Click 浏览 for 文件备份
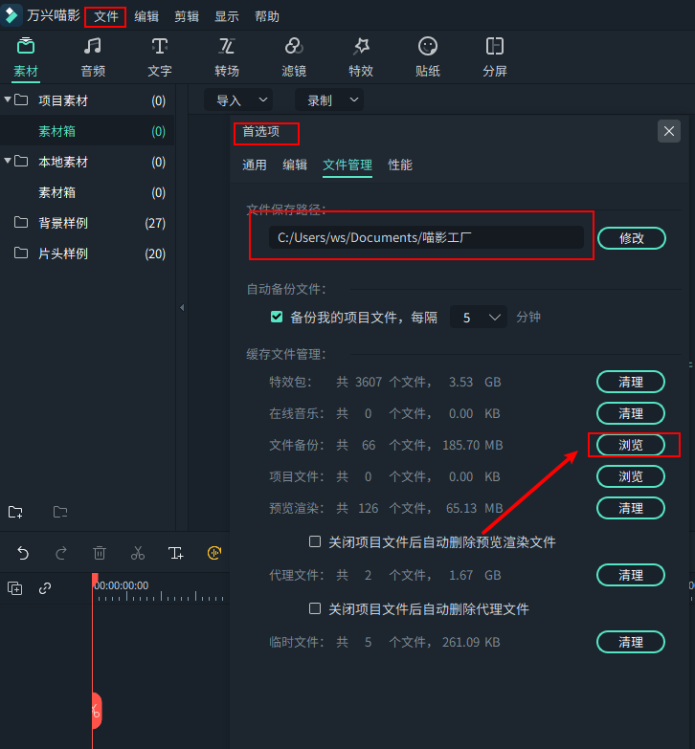This screenshot has width=695, height=749. point(631,445)
